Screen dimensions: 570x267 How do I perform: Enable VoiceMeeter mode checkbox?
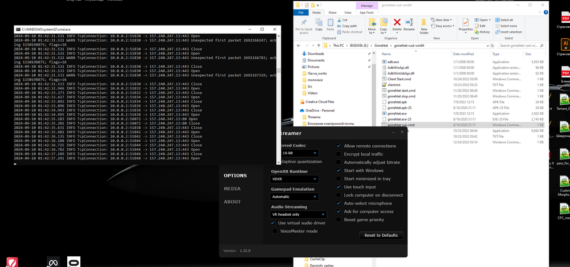pos(275,231)
